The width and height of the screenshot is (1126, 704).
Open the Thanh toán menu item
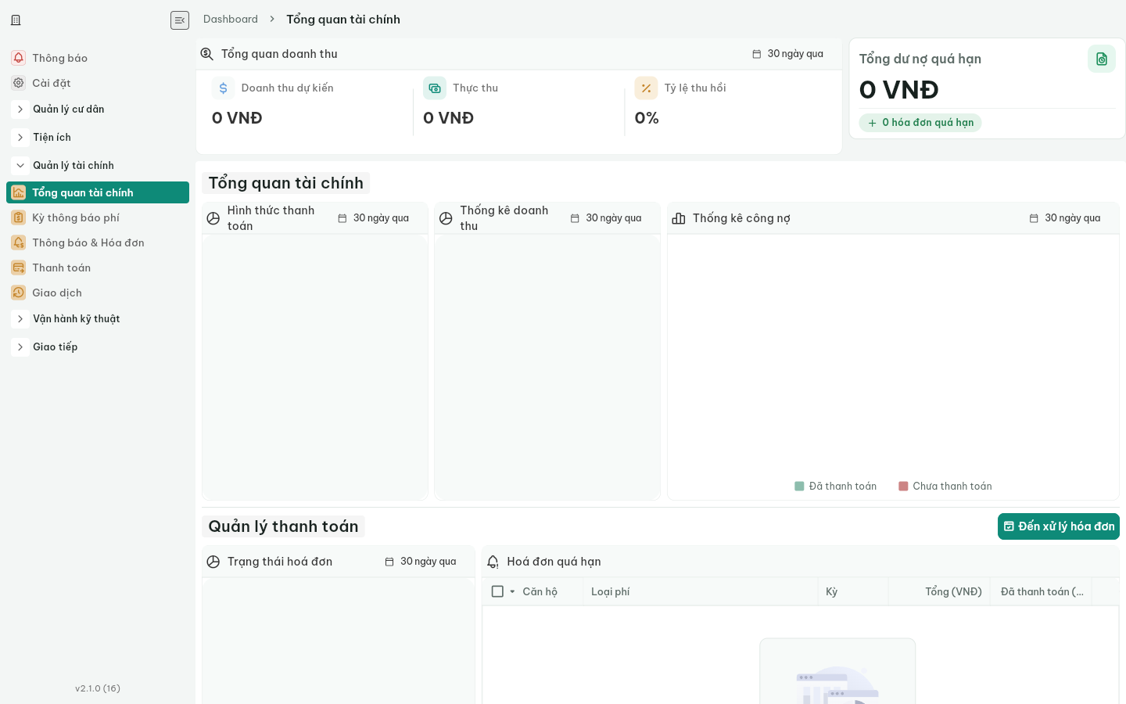pyautogui.click(x=98, y=268)
